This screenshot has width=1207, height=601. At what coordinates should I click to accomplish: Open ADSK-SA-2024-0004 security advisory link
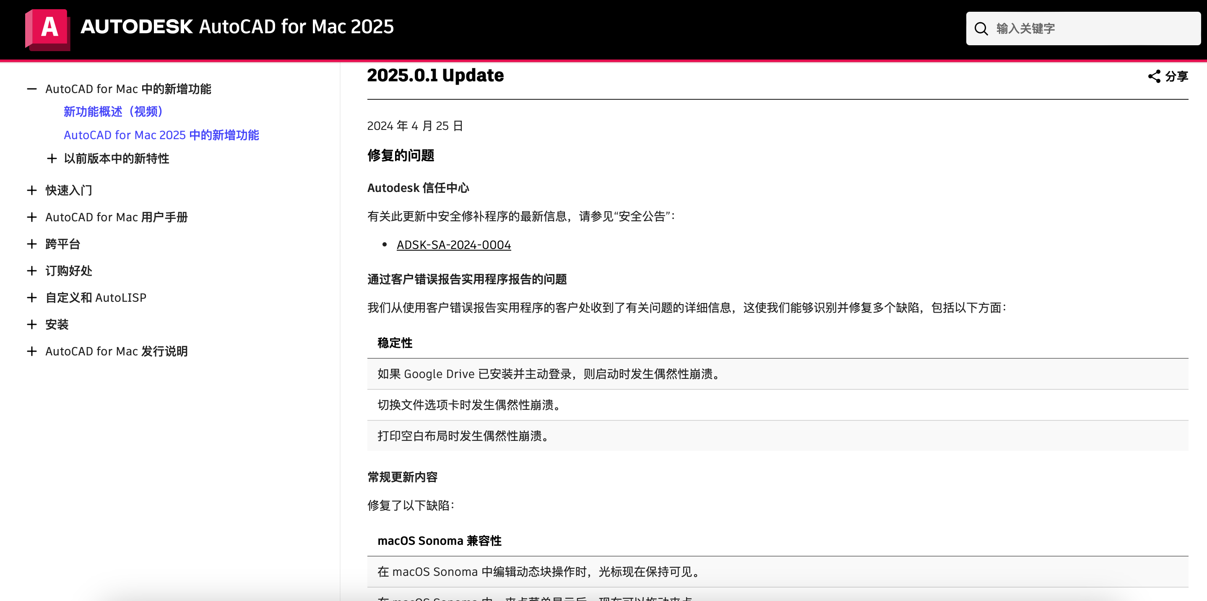pyautogui.click(x=453, y=245)
